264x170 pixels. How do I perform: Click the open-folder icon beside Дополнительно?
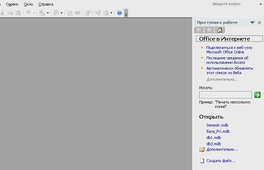[202, 149]
